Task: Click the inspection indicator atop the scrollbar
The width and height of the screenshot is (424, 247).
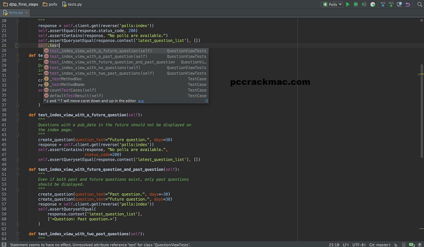Action: click(421, 20)
